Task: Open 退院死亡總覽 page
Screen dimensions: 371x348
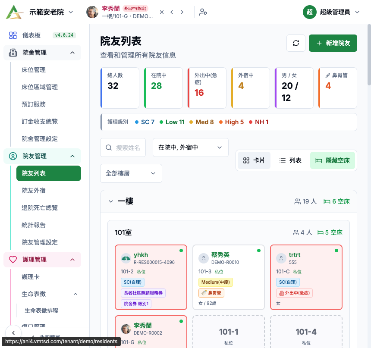Action: pyautogui.click(x=40, y=208)
